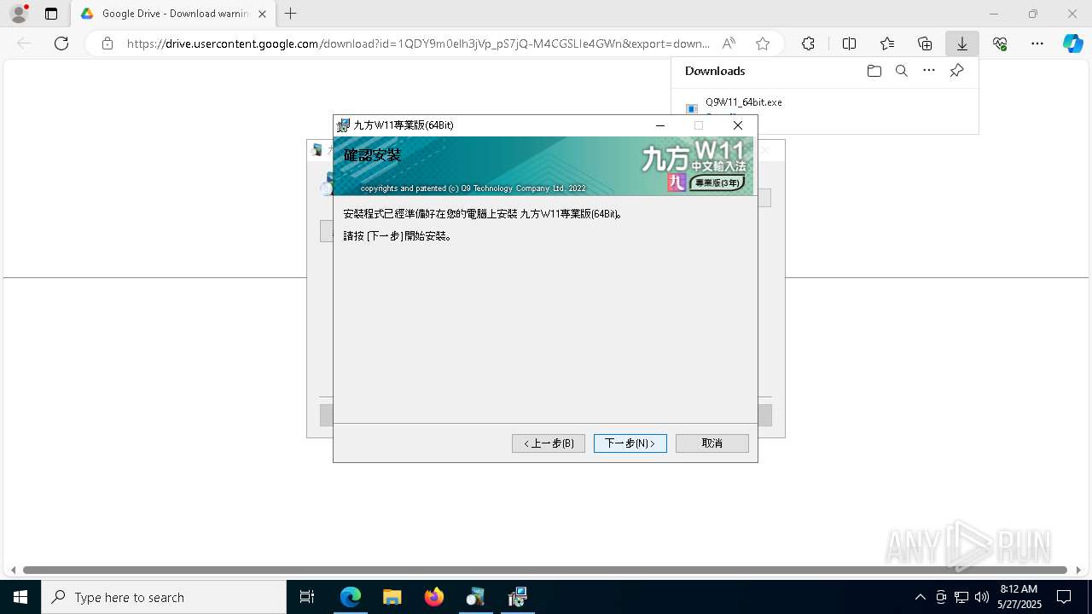Viewport: 1092px width, 614px height.
Task: Refresh the current page
Action: click(61, 43)
